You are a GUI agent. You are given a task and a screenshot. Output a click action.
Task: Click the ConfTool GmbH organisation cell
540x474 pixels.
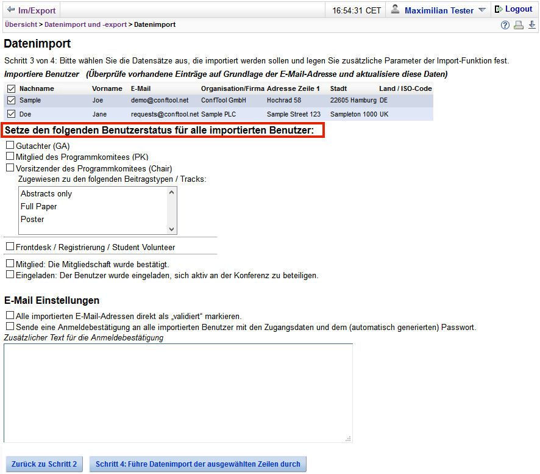[x=224, y=100]
